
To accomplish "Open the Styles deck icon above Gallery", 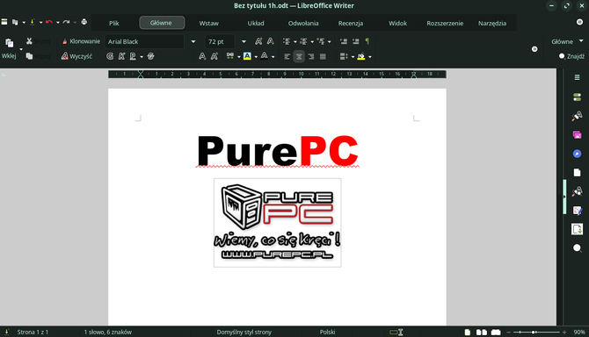I will pyautogui.click(x=577, y=116).
